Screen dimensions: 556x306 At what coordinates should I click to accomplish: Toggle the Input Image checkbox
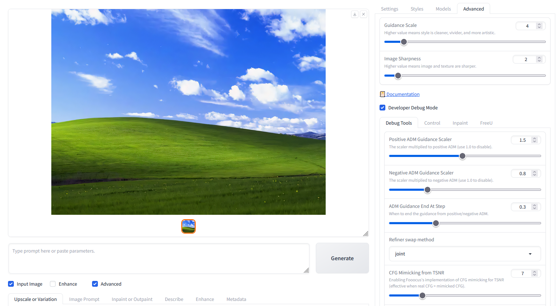pyautogui.click(x=11, y=284)
